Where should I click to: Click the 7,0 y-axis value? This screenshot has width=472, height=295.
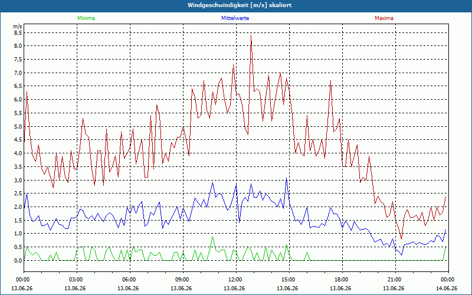18,73
